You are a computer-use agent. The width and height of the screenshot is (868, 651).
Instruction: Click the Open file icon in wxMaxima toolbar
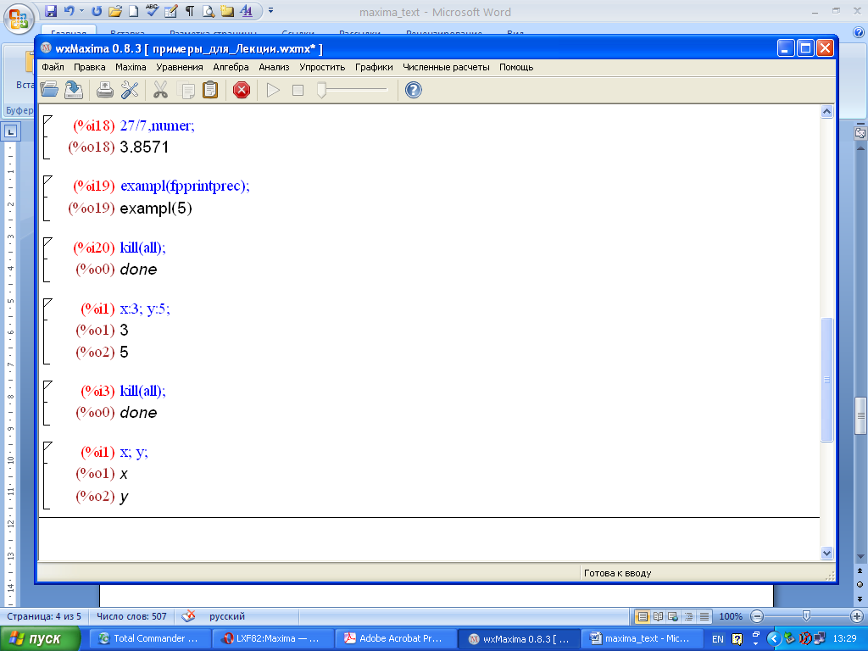point(49,90)
